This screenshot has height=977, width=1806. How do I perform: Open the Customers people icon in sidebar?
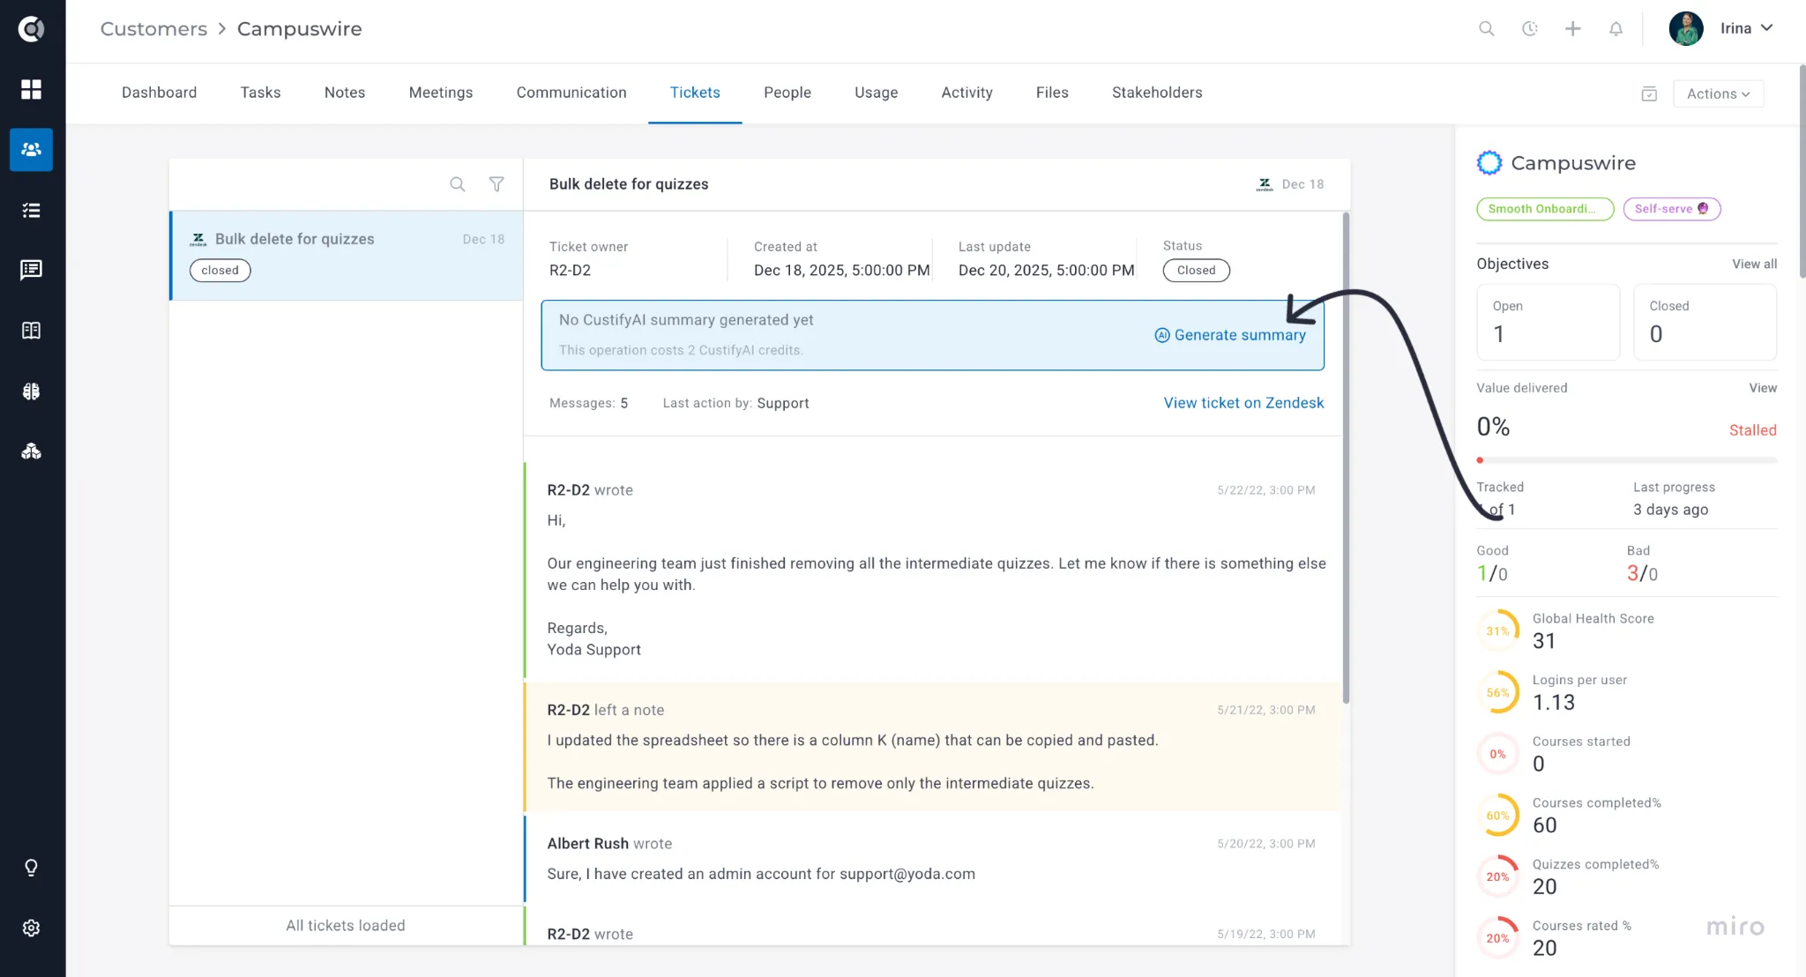31,150
